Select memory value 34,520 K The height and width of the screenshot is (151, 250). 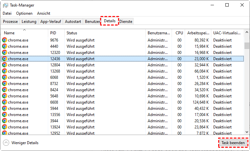tap(201, 90)
